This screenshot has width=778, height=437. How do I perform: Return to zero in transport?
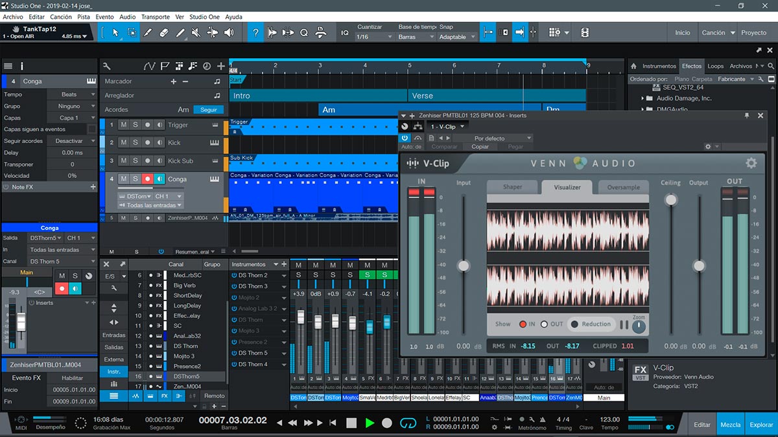click(333, 423)
